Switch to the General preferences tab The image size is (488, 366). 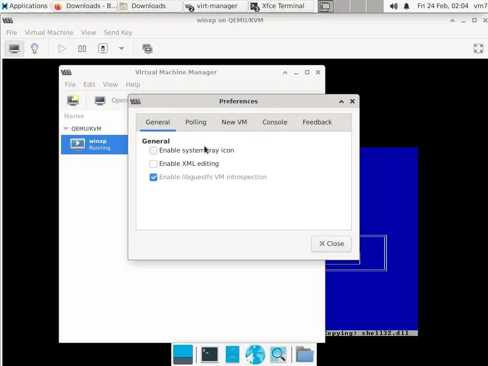click(x=158, y=122)
